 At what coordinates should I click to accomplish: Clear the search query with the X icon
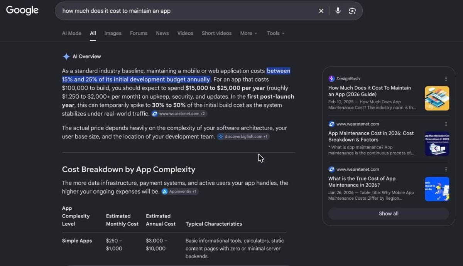(x=321, y=11)
